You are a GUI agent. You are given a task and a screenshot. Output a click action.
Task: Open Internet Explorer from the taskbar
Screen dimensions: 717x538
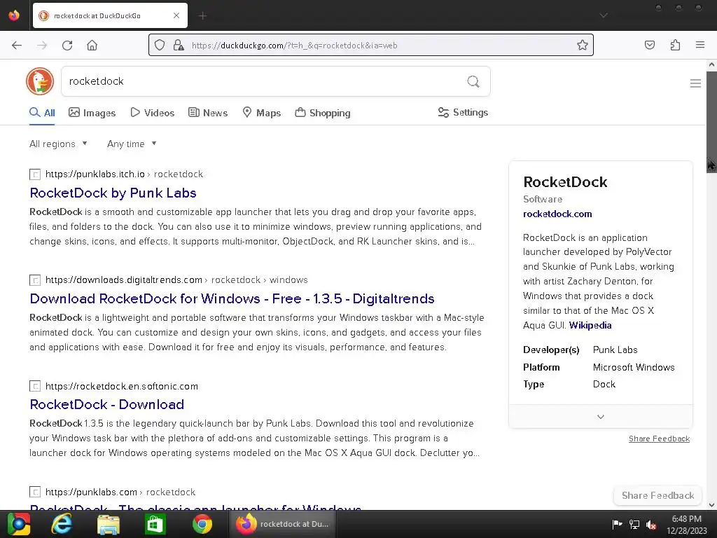coord(62,524)
